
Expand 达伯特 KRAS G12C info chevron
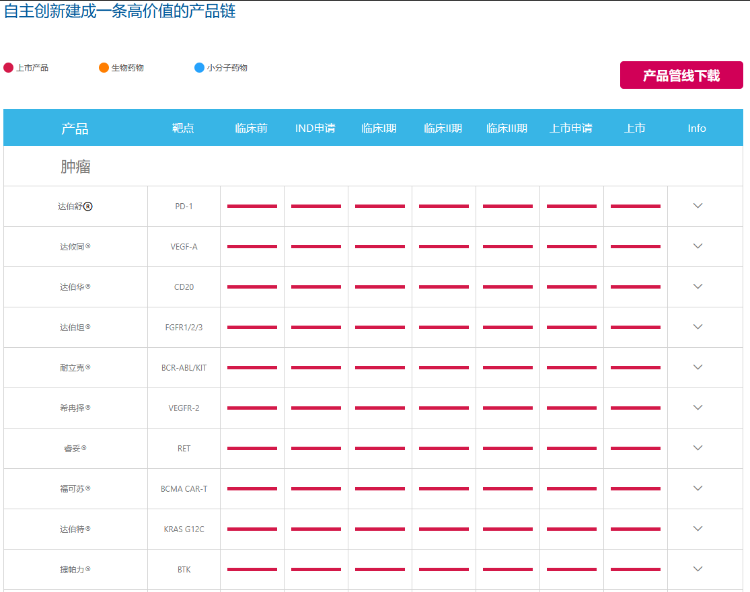[x=698, y=529]
